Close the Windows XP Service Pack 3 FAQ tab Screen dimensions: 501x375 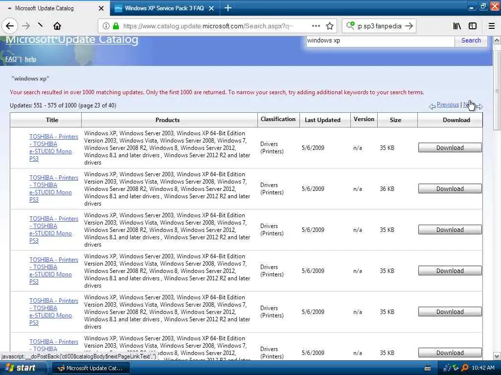point(211,8)
